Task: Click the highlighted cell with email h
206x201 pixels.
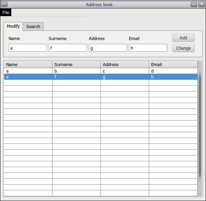Action: pyautogui.click(x=173, y=77)
